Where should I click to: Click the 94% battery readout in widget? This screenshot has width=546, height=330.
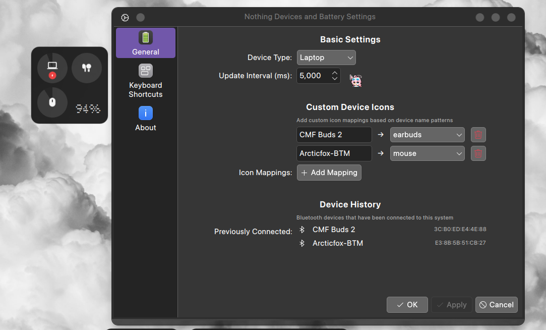point(88,108)
